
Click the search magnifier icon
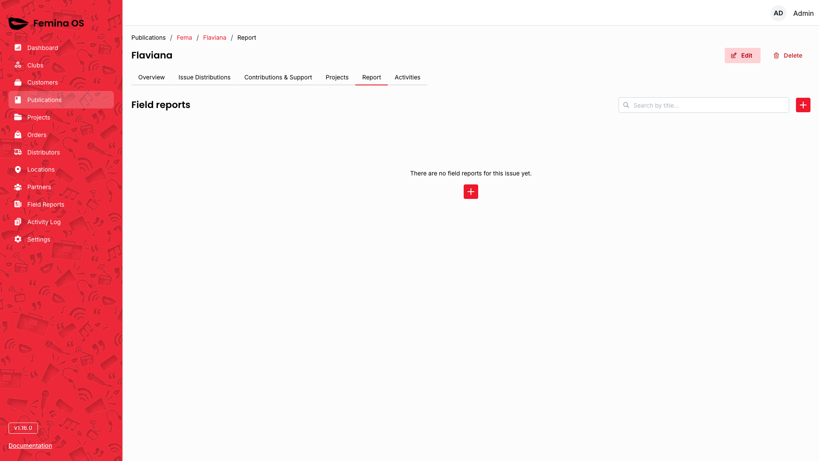tap(626, 105)
